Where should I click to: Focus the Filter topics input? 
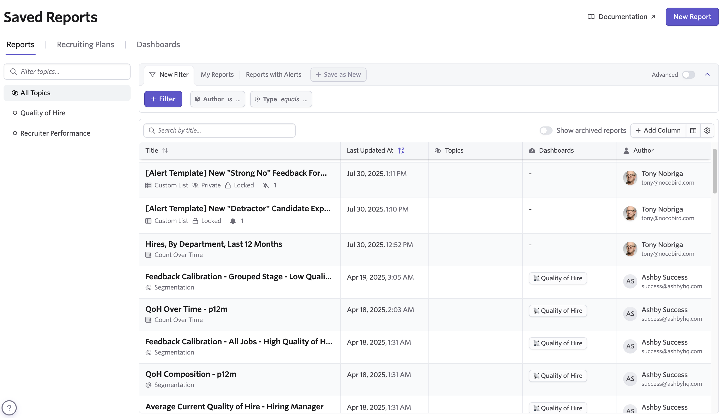point(67,71)
